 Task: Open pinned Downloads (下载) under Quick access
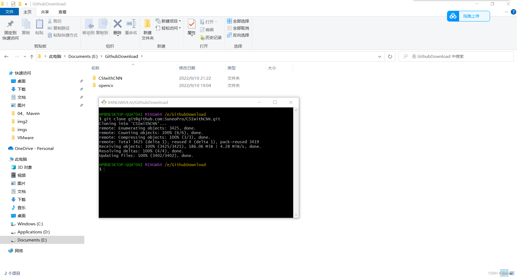[x=22, y=89]
